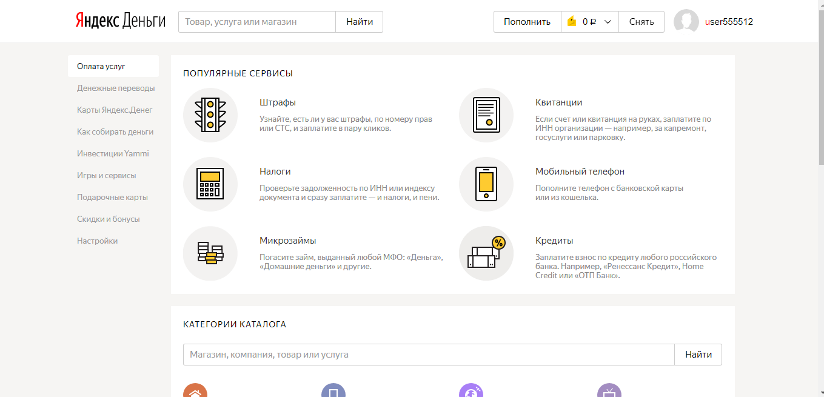Image resolution: width=824 pixels, height=397 pixels.
Task: Focus the header search input field
Action: pyautogui.click(x=256, y=22)
